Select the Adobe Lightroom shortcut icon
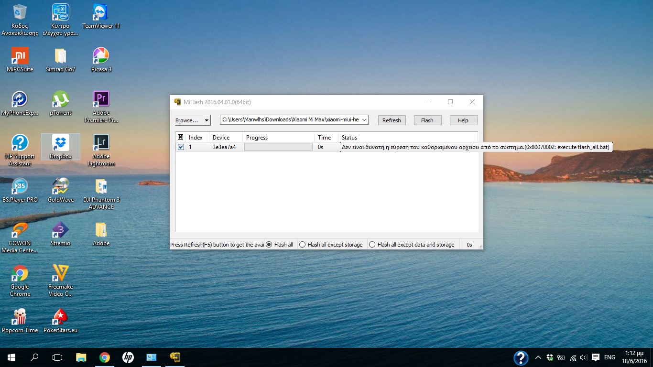Viewport: 653px width, 367px height. point(101,143)
